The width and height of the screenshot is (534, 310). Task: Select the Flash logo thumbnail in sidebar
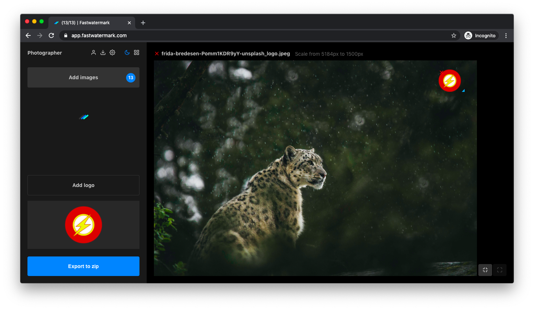(x=83, y=225)
